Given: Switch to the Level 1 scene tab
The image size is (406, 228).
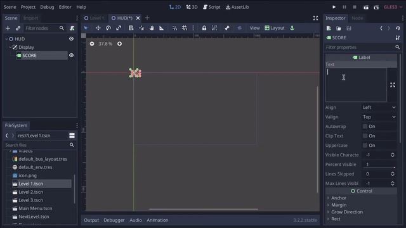Looking at the screenshot, I should pyautogui.click(x=95, y=18).
